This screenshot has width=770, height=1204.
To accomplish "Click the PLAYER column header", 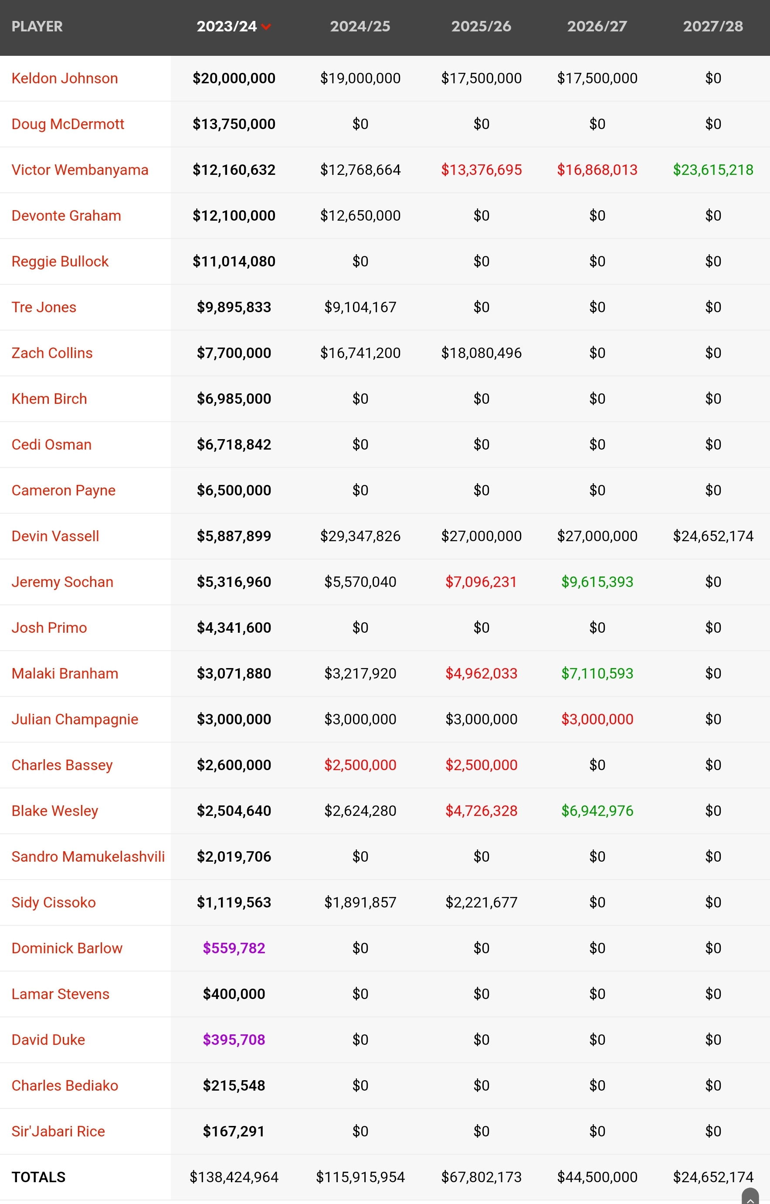I will click(x=37, y=27).
